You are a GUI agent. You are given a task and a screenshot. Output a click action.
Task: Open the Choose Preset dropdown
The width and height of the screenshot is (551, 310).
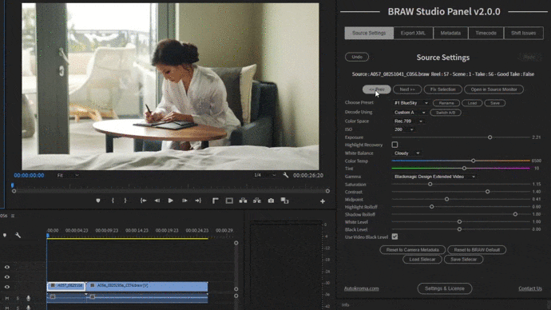click(x=411, y=103)
